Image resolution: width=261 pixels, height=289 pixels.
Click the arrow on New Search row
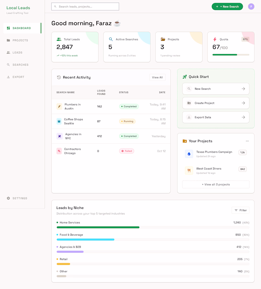[243, 89]
